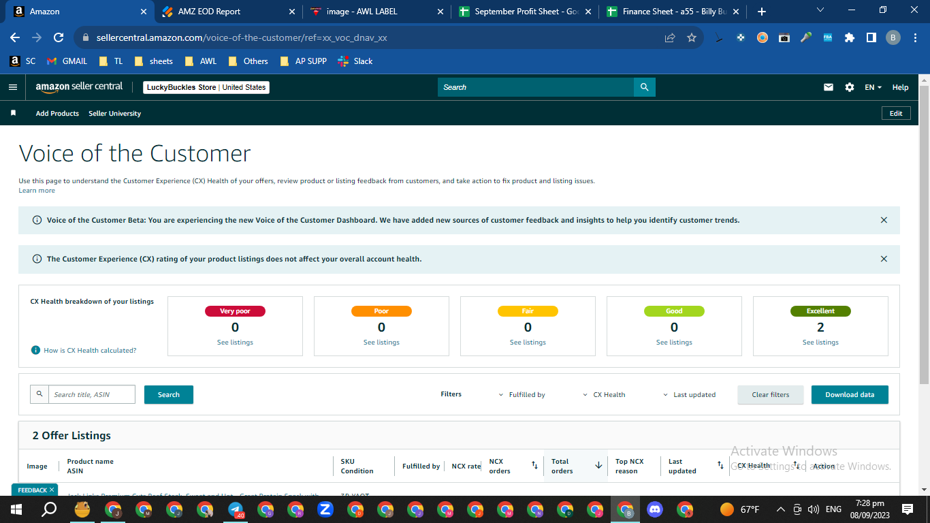The width and height of the screenshot is (930, 523).
Task: Close the CX rating account health notice
Action: point(884,259)
